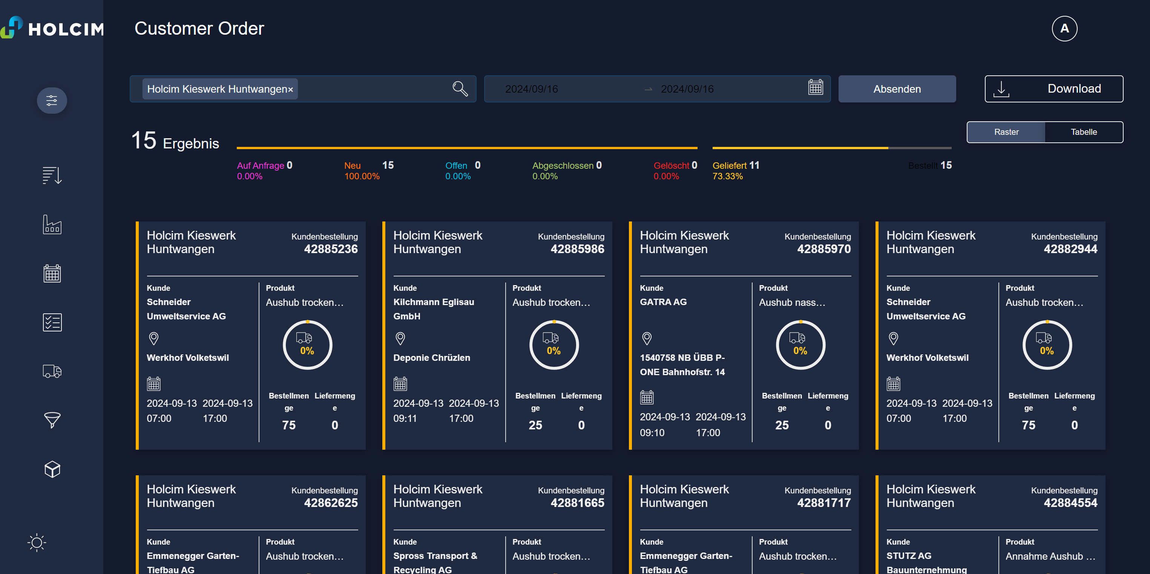Image resolution: width=1150 pixels, height=574 pixels.
Task: Click the funnel filter sidebar icon
Action: point(52,420)
